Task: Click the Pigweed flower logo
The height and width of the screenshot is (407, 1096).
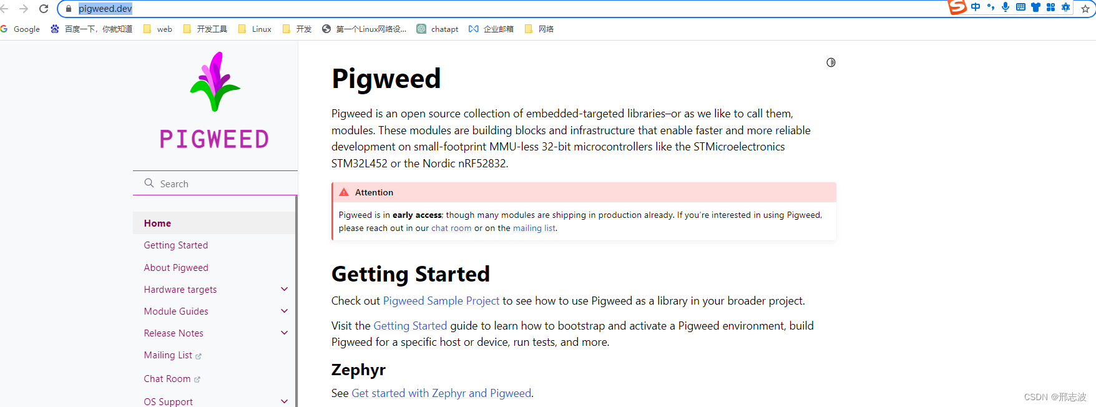Action: click(215, 82)
